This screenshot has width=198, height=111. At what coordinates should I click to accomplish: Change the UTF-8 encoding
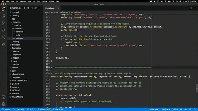pyautogui.click(x=175, y=109)
